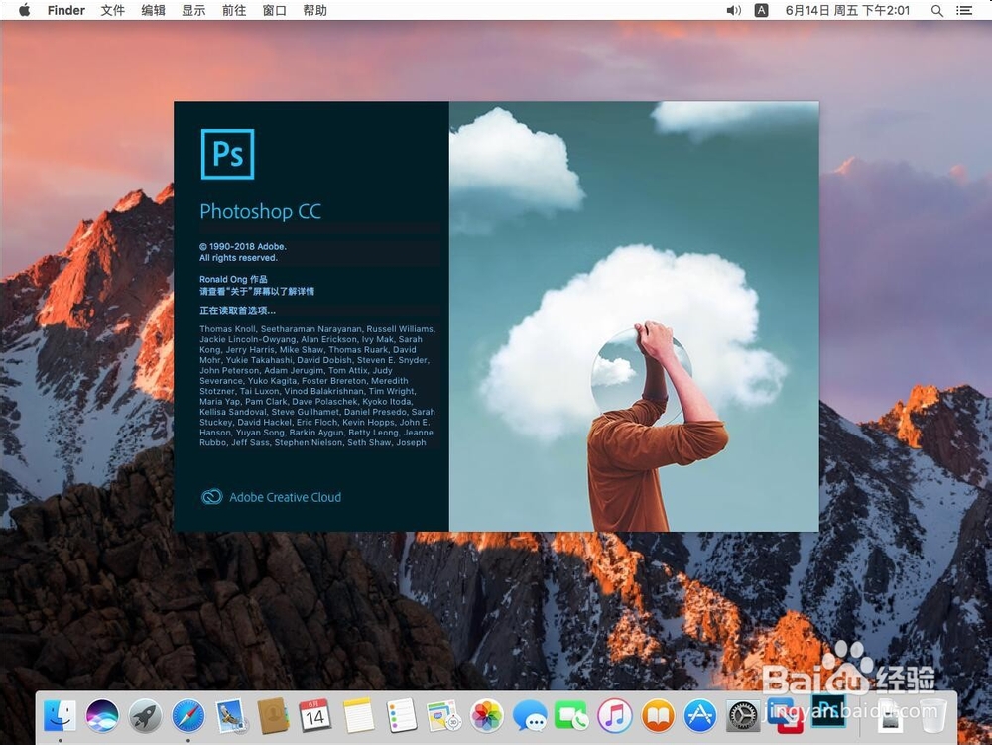This screenshot has width=992, height=745.
Task: Open the 帮助 menu
Action: point(314,11)
